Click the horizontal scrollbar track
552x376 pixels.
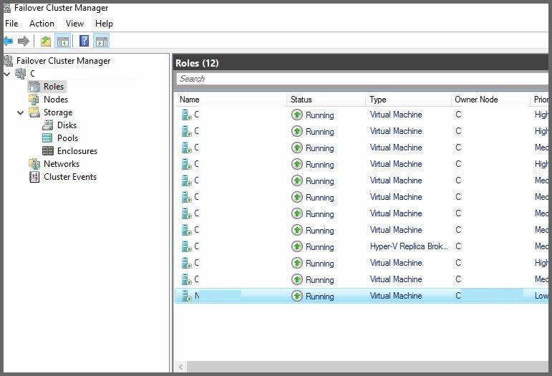click(367, 367)
